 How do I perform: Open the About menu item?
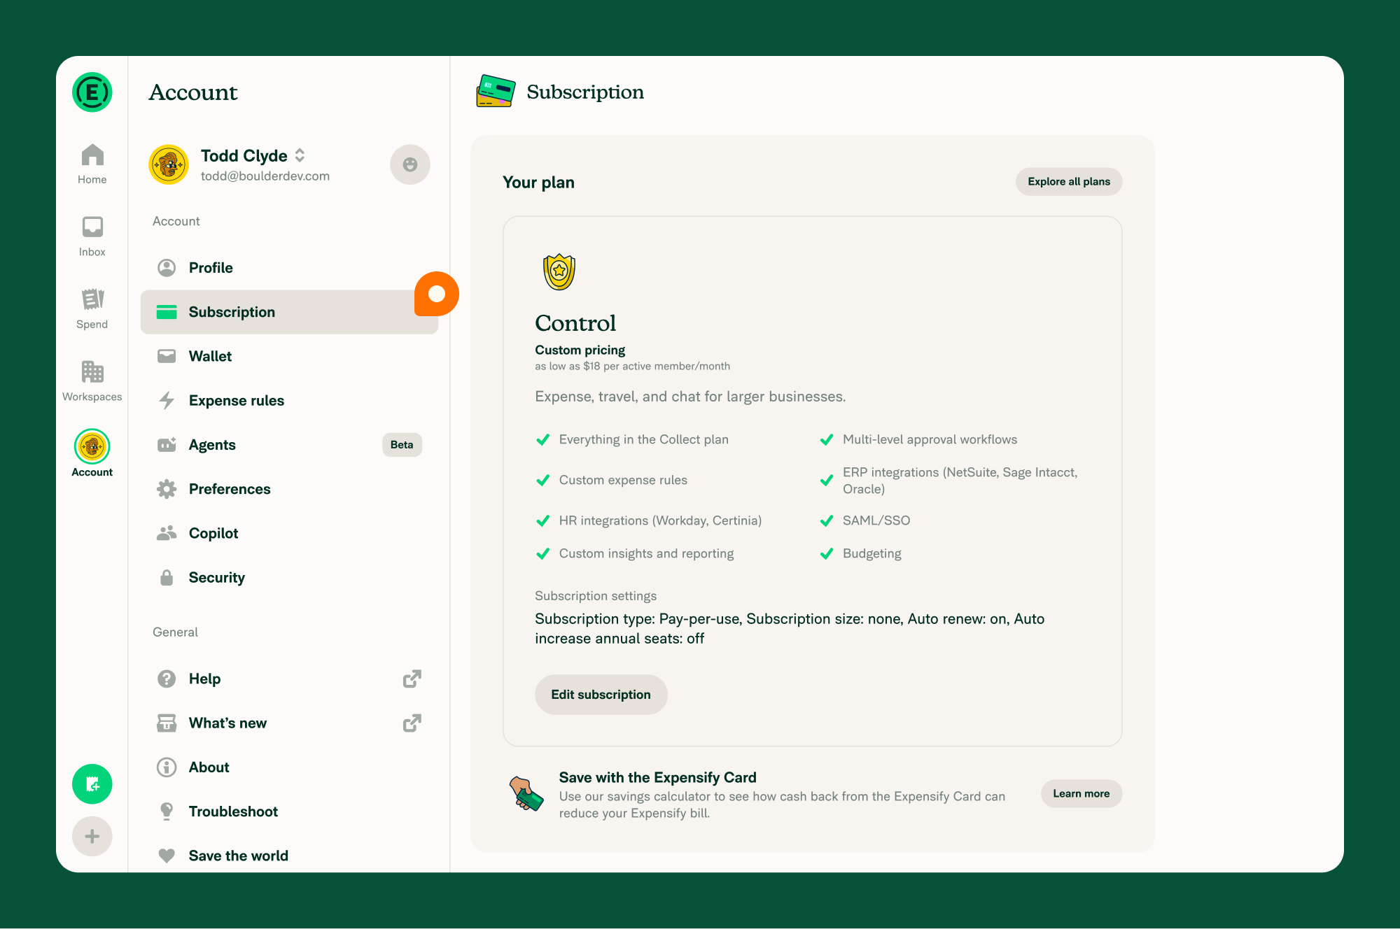[289, 767]
